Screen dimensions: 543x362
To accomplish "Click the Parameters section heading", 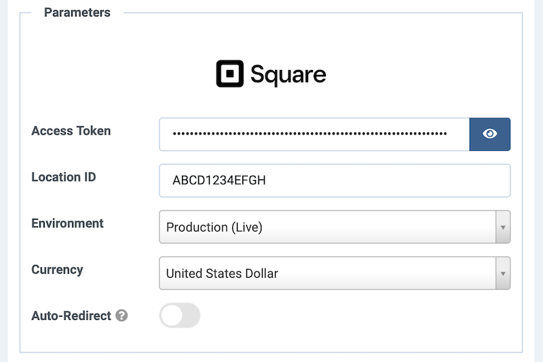I will click(x=77, y=12).
